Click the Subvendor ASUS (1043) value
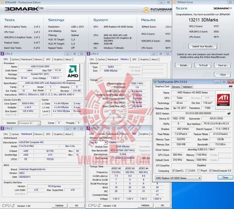This screenshot has width=234, height=209. click(216, 118)
